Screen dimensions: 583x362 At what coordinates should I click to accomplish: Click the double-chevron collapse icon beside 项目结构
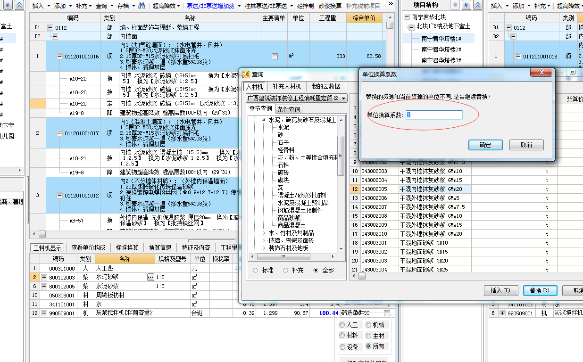[x=478, y=5]
